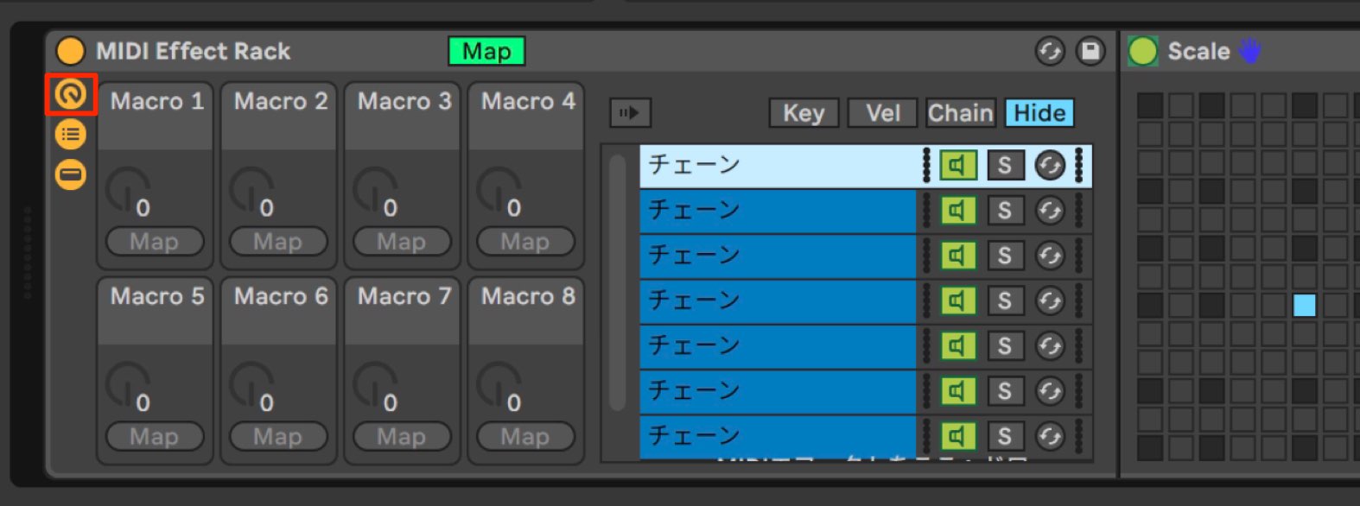Click Map button under Macro 6
This screenshot has height=506, width=1360.
(278, 437)
